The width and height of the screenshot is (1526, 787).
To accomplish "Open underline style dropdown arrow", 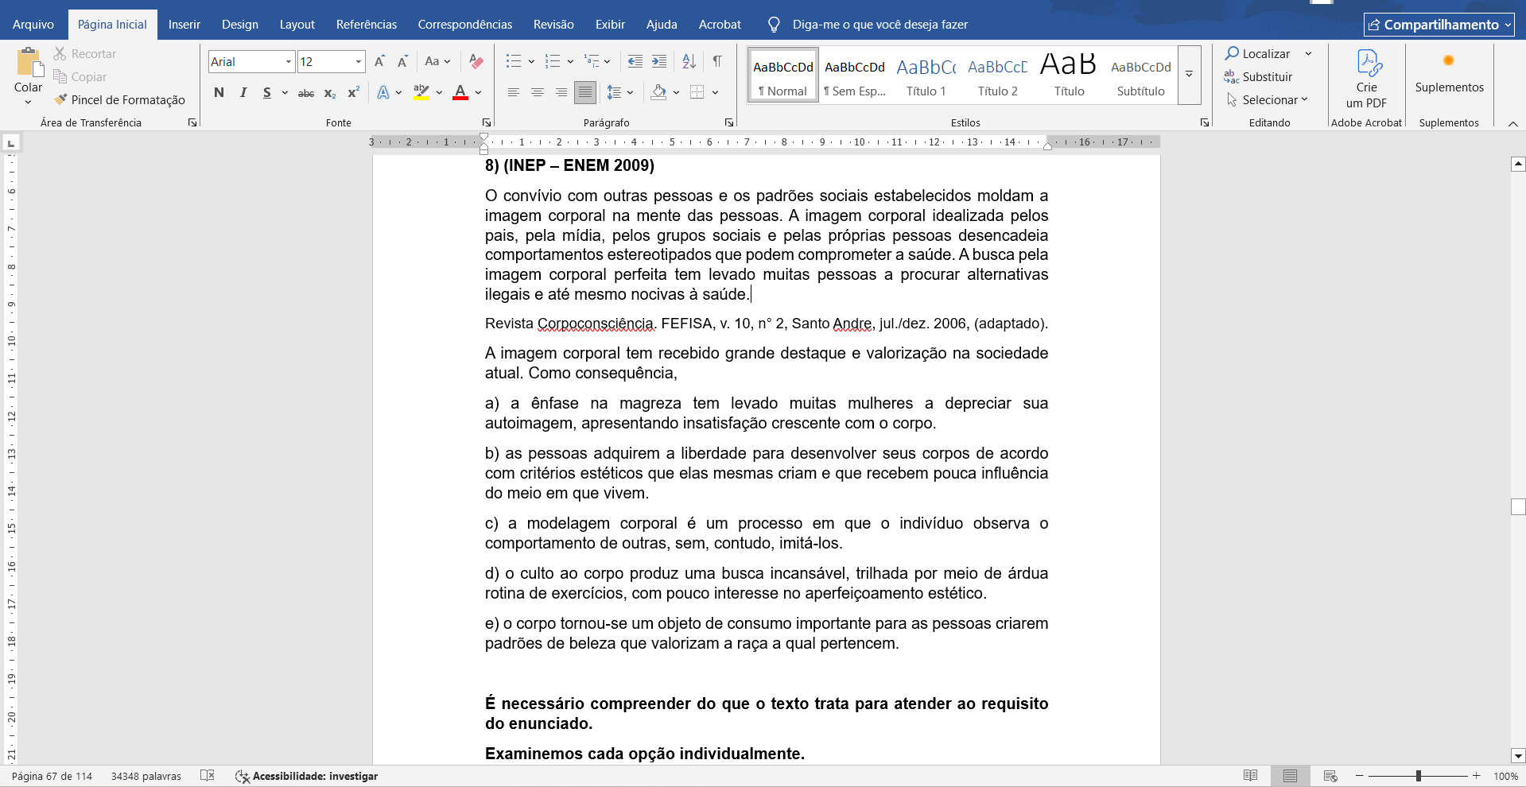I will coord(285,93).
